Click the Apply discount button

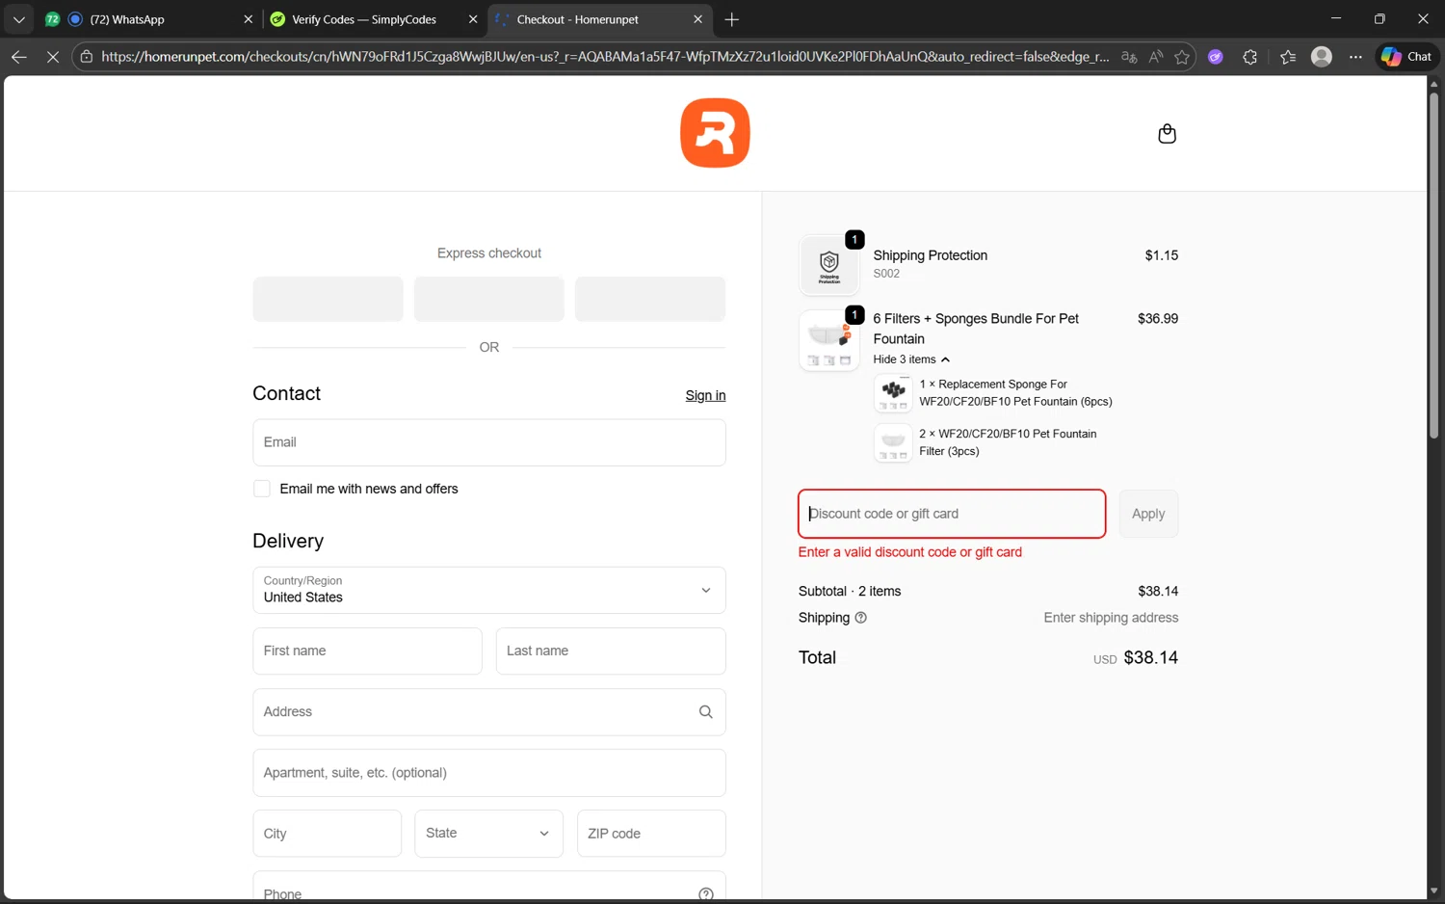point(1148,514)
